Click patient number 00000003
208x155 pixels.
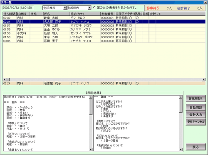tap(107, 26)
